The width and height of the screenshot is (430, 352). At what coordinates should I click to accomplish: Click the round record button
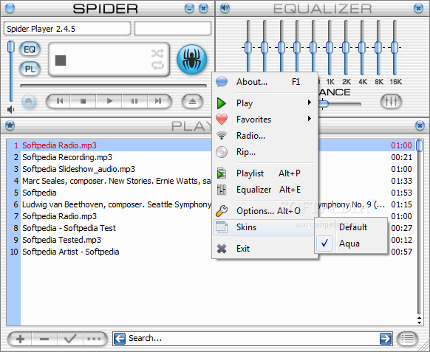pyautogui.click(x=28, y=102)
